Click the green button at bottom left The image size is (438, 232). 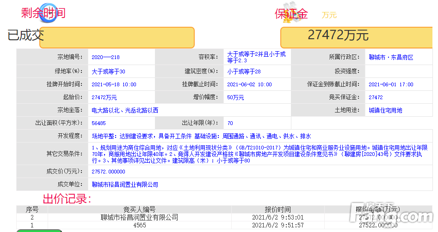[39, 230]
